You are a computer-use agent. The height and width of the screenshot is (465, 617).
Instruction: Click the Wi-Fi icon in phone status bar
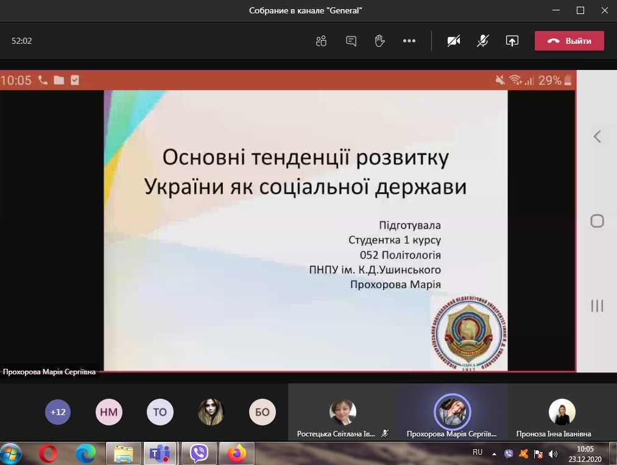pyautogui.click(x=515, y=80)
